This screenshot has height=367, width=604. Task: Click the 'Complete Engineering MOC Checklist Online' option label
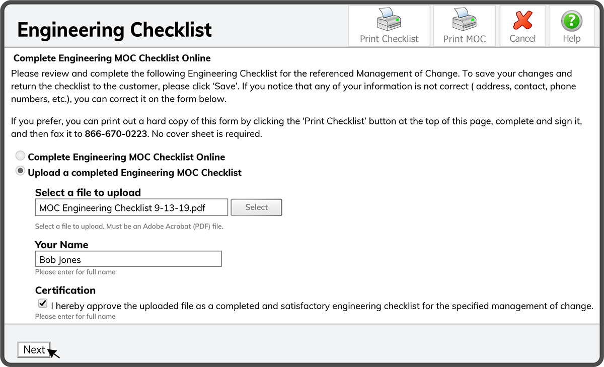tap(126, 157)
